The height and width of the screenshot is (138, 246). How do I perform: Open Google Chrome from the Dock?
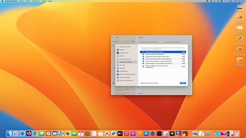[35, 133]
